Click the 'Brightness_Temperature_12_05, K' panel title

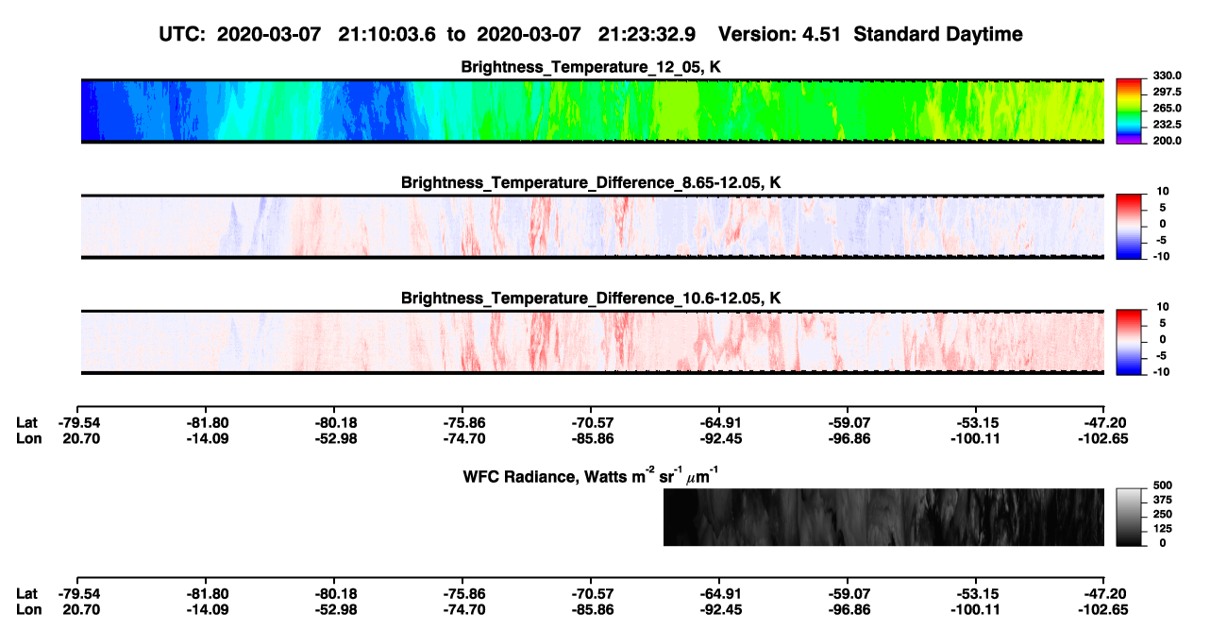tap(592, 67)
